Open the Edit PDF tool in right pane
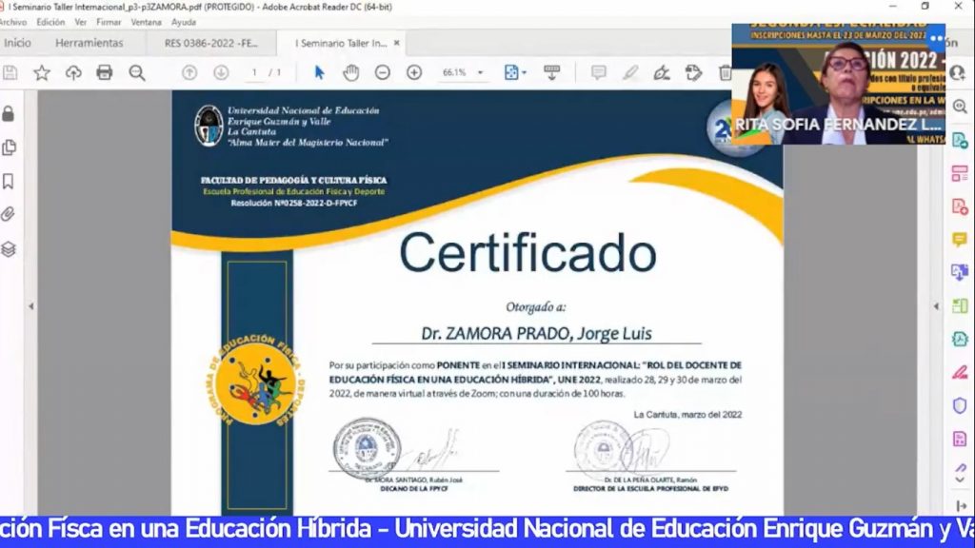Image resolution: width=975 pixels, height=548 pixels. [960, 173]
